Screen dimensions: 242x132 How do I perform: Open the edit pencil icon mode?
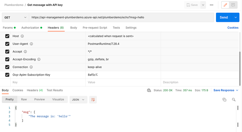225,5
